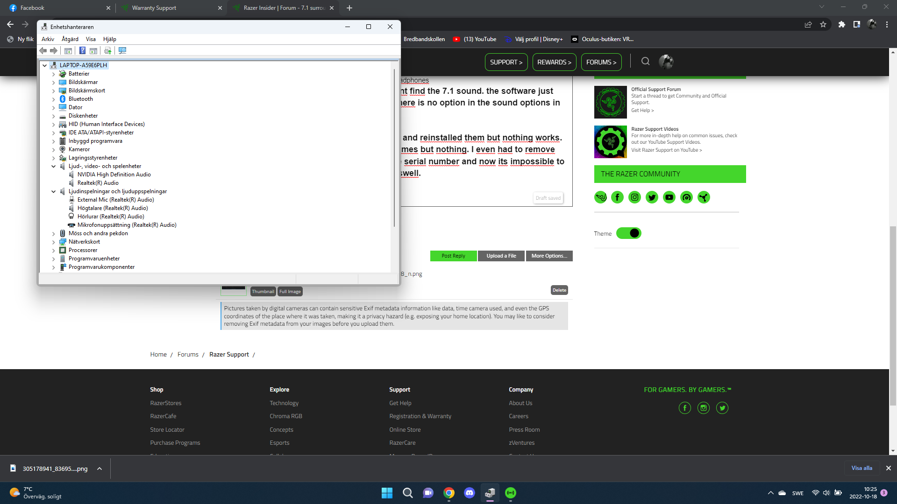Viewport: 897px width, 504px height.
Task: Select Högtalare (Realtek(R) Audio) entry
Action: tap(113, 208)
